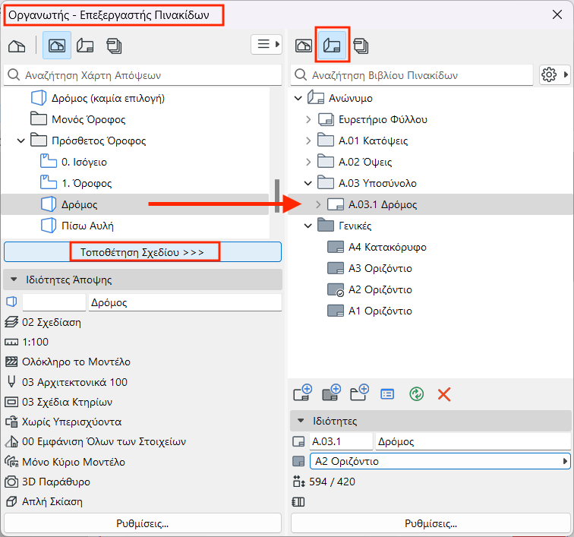Open right panel Ρυθμίσεις button

click(x=430, y=523)
